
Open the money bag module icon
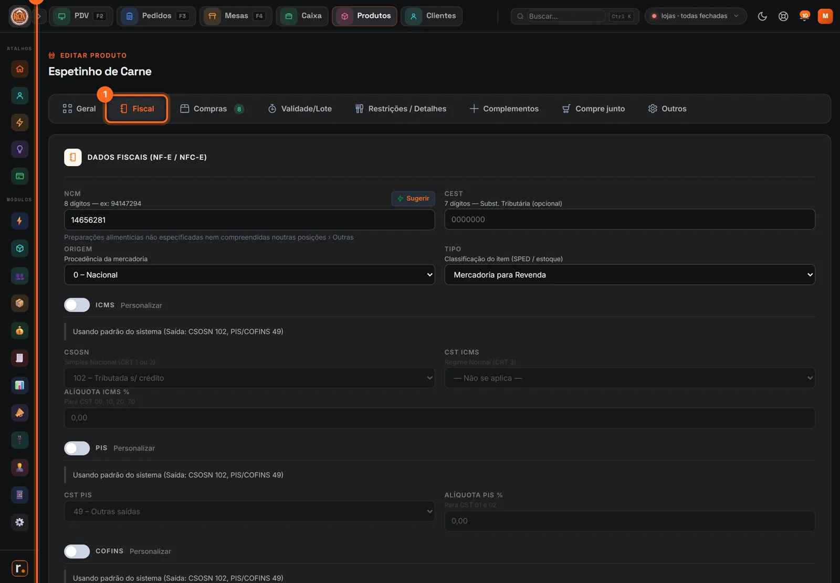pos(19,330)
